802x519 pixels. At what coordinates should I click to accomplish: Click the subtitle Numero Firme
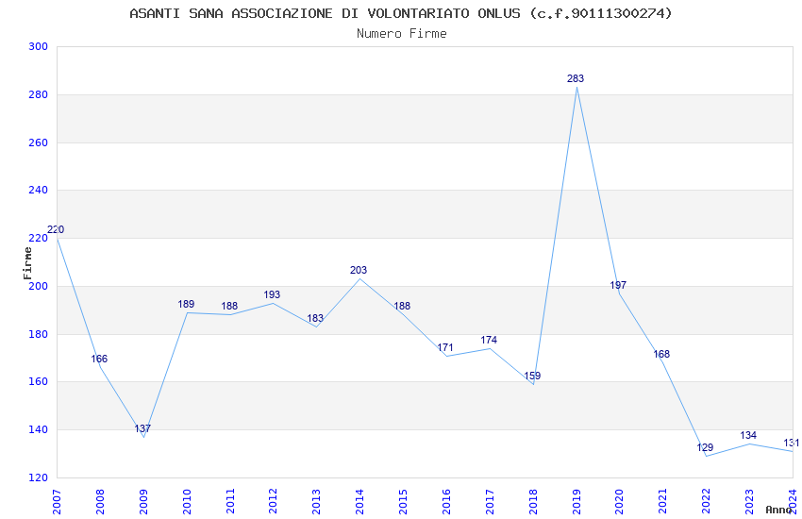[x=402, y=34]
